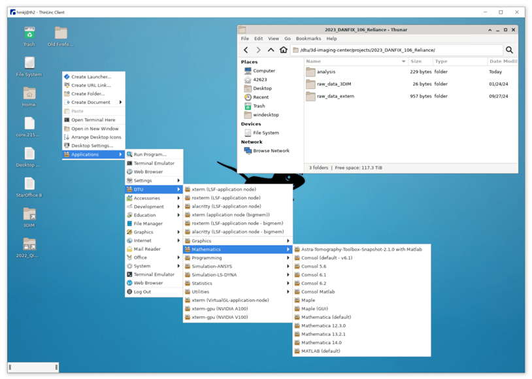532x379 pixels.
Task: Launch xterm-gpu (NVIDIA A100)
Action: 237,309
